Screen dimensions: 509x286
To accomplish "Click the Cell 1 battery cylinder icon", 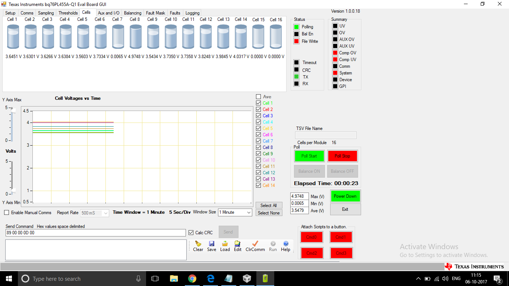I will [x=13, y=37].
